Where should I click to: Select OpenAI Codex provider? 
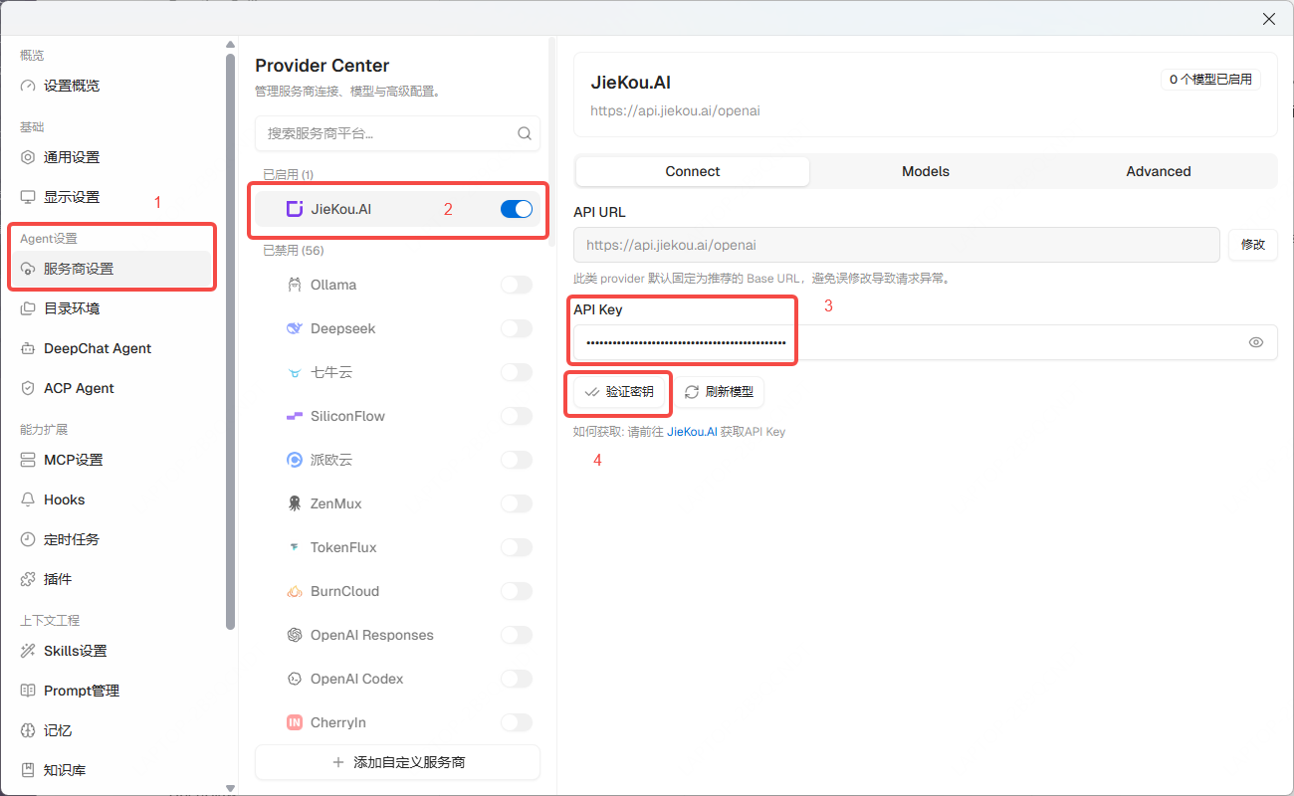click(398, 679)
